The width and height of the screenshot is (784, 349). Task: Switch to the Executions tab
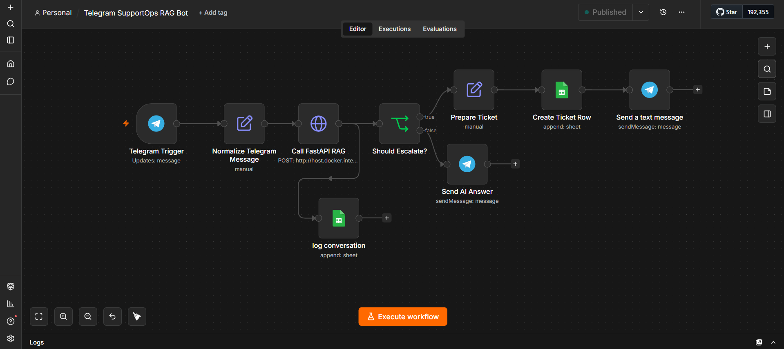[395, 29]
